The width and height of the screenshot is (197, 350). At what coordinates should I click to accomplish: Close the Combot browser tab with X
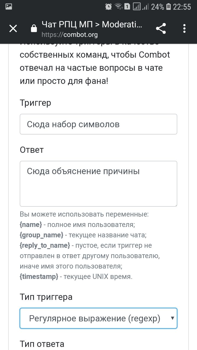[13, 28]
